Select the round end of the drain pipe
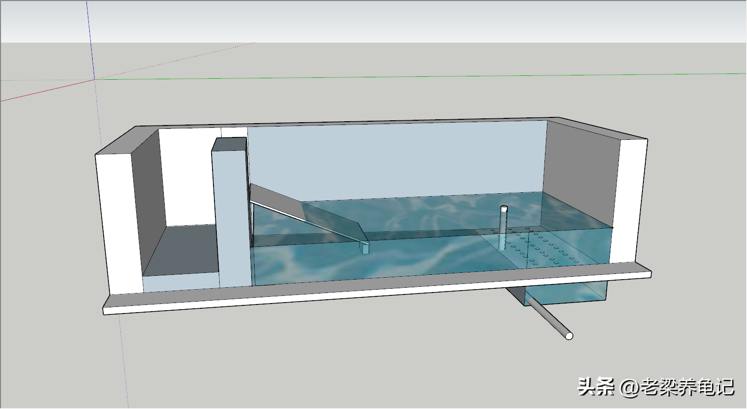 click(569, 336)
